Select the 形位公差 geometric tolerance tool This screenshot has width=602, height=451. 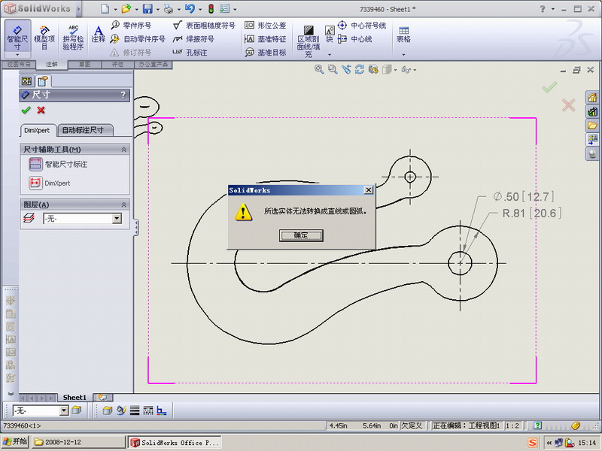(266, 26)
